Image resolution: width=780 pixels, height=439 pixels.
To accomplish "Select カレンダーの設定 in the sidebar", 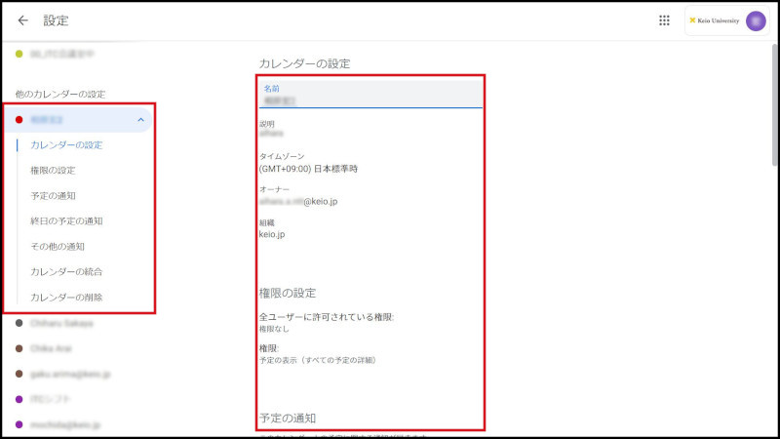I will click(x=66, y=145).
